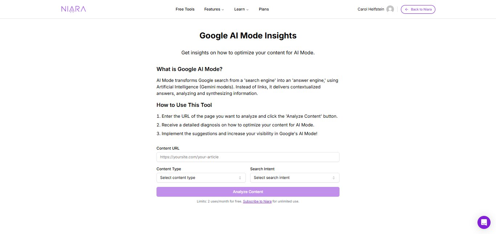
Task: Click the NIARA logo in the header
Action: click(73, 9)
